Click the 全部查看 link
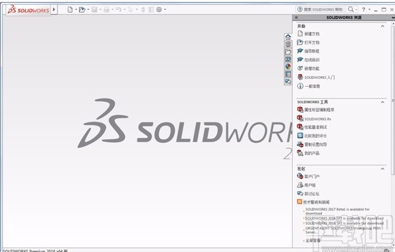 pos(313,241)
